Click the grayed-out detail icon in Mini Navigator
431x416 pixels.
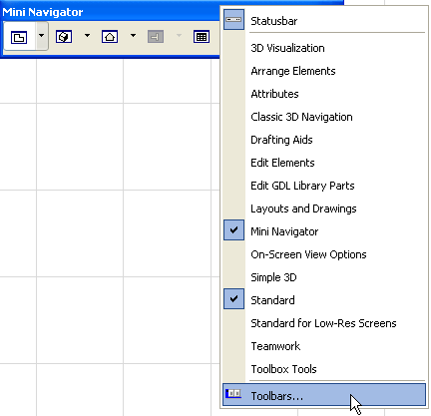point(156,37)
